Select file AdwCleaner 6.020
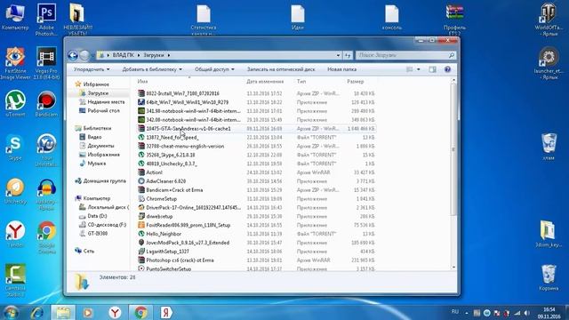The width and height of the screenshot is (569, 320). click(x=166, y=181)
